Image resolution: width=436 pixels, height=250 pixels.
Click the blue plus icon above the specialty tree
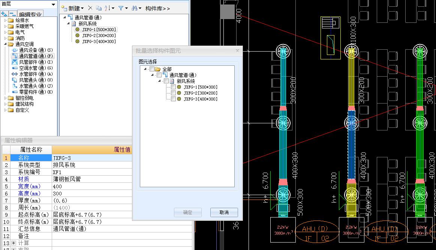[x=4, y=13]
